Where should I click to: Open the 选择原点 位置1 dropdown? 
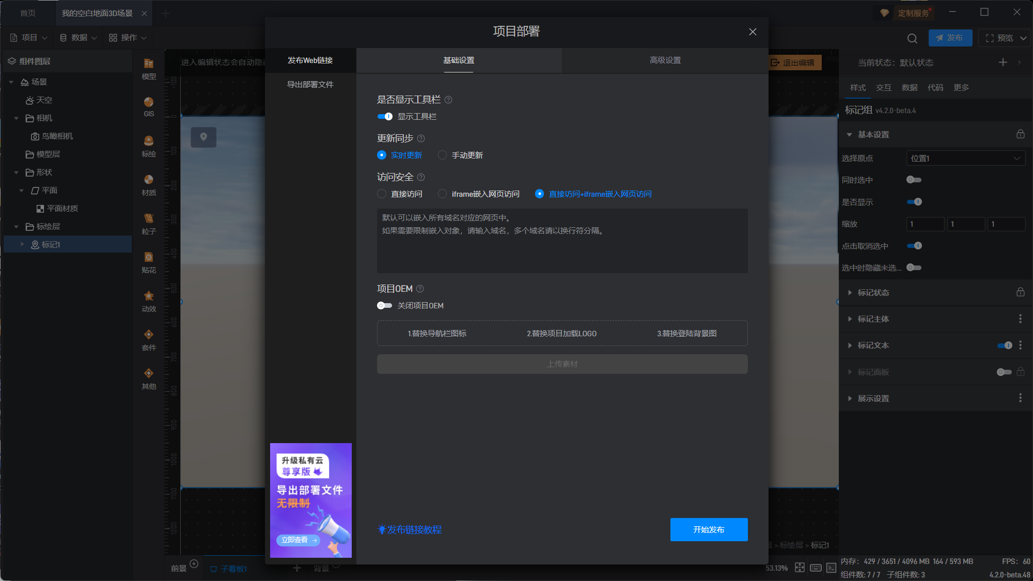[965, 158]
